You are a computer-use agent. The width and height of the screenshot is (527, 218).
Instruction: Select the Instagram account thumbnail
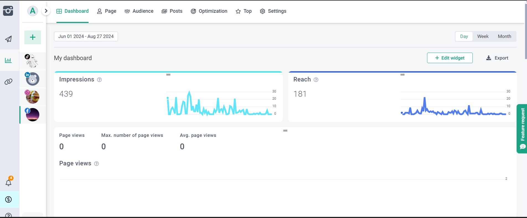click(x=32, y=97)
